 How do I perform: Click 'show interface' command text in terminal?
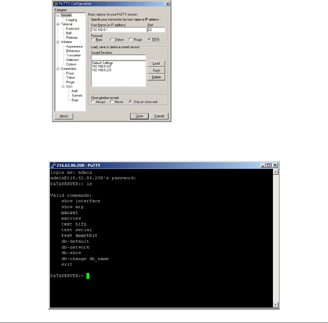pyautogui.click(x=81, y=201)
